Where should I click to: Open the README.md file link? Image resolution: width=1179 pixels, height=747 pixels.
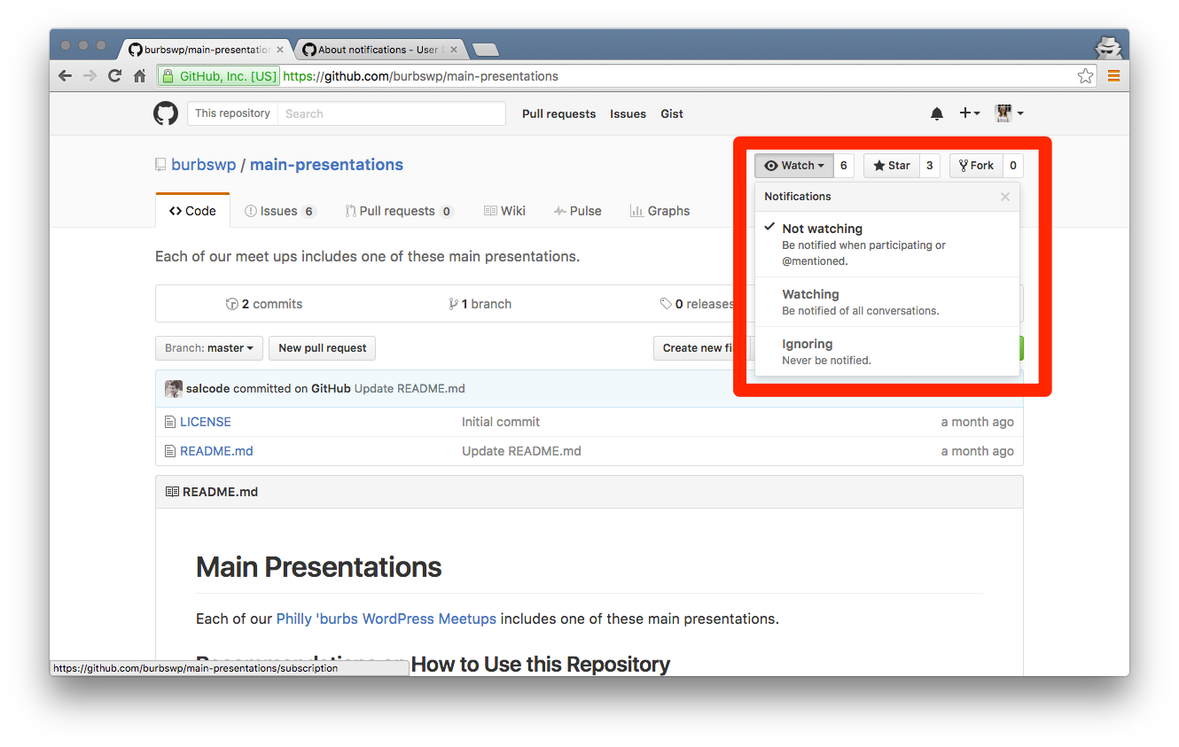[216, 452]
